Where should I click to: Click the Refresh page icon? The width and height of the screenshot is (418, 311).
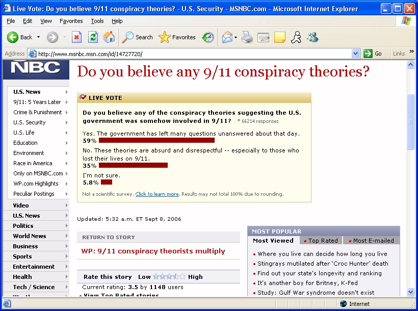[93, 37]
